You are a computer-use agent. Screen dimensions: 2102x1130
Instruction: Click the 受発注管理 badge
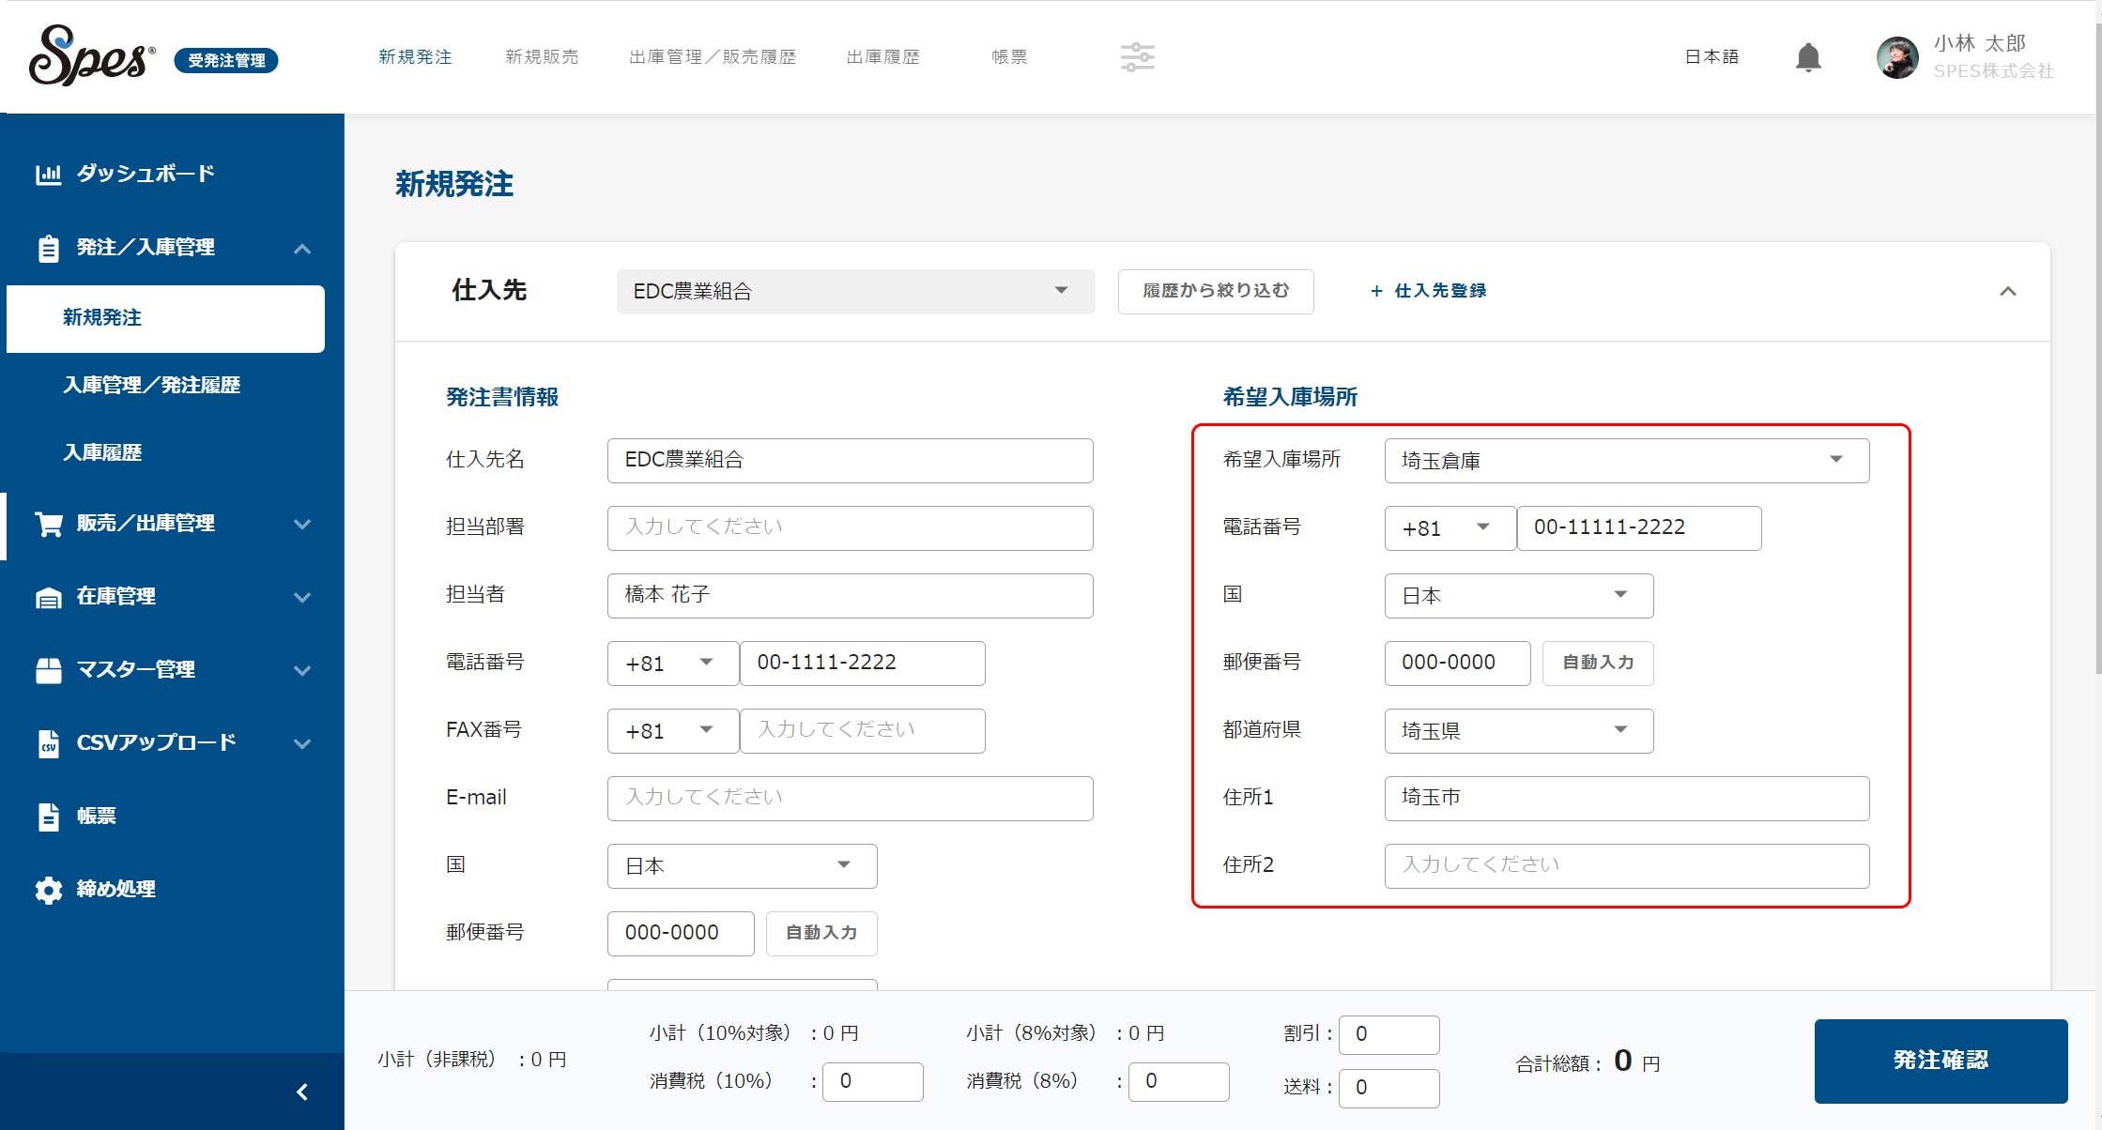click(x=226, y=60)
